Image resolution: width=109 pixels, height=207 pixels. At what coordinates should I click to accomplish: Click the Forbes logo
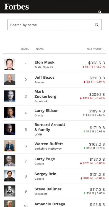tap(17, 7)
